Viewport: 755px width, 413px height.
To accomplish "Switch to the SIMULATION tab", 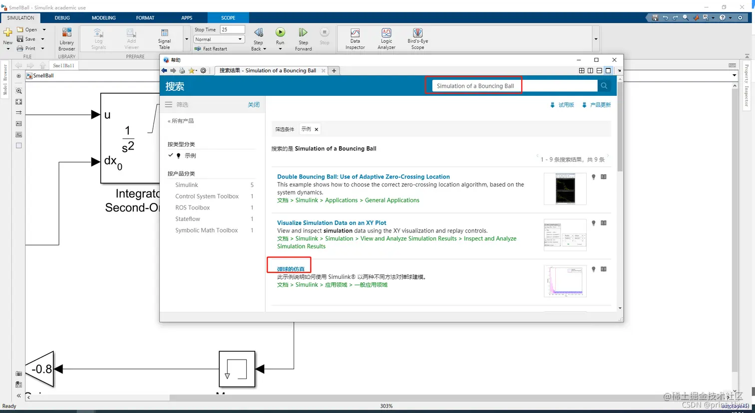I will pyautogui.click(x=21, y=18).
